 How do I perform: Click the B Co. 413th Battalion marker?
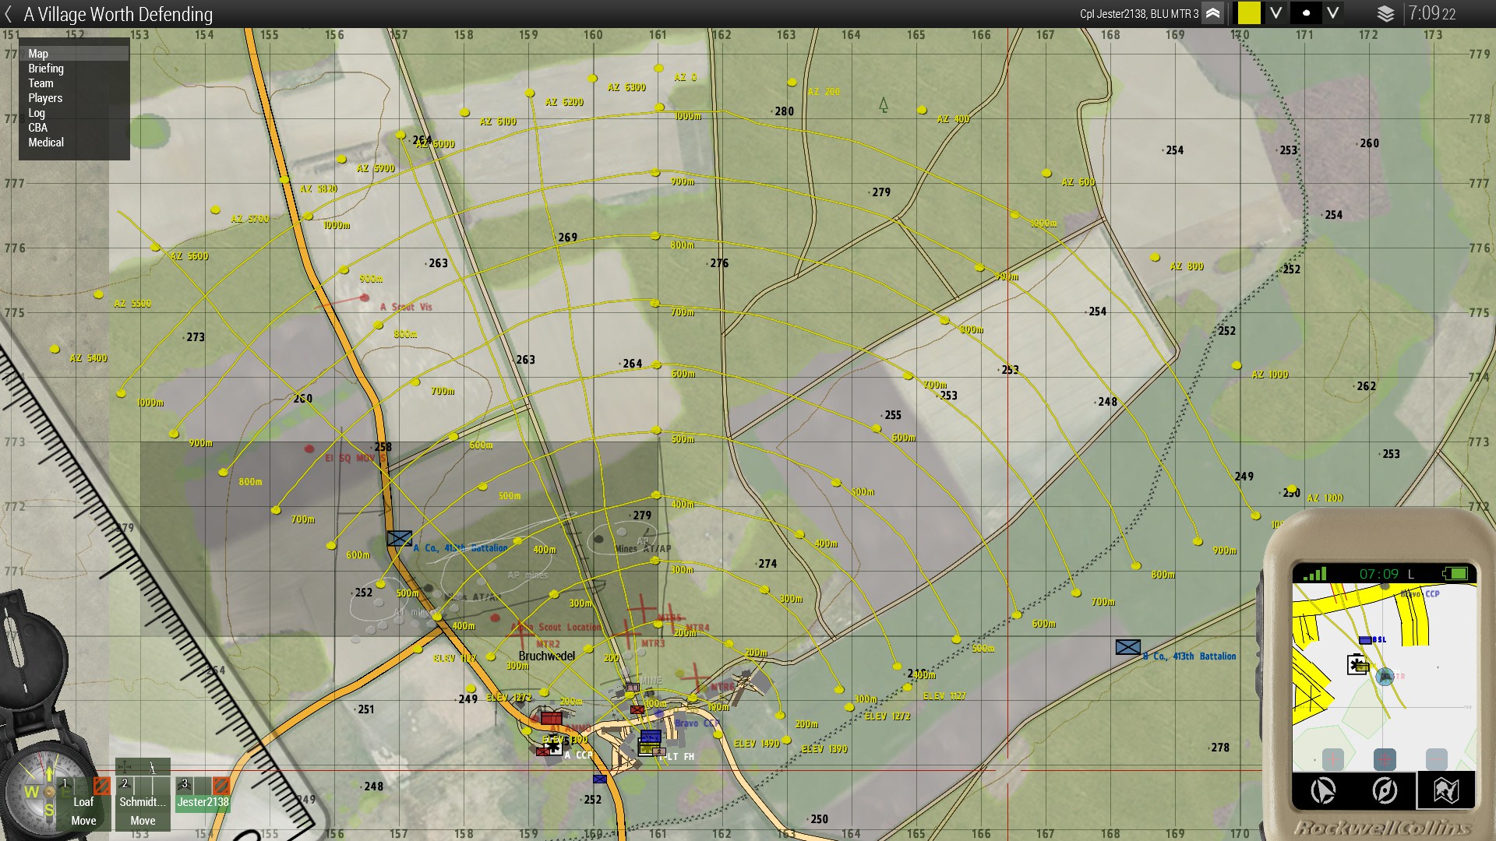[1127, 647]
